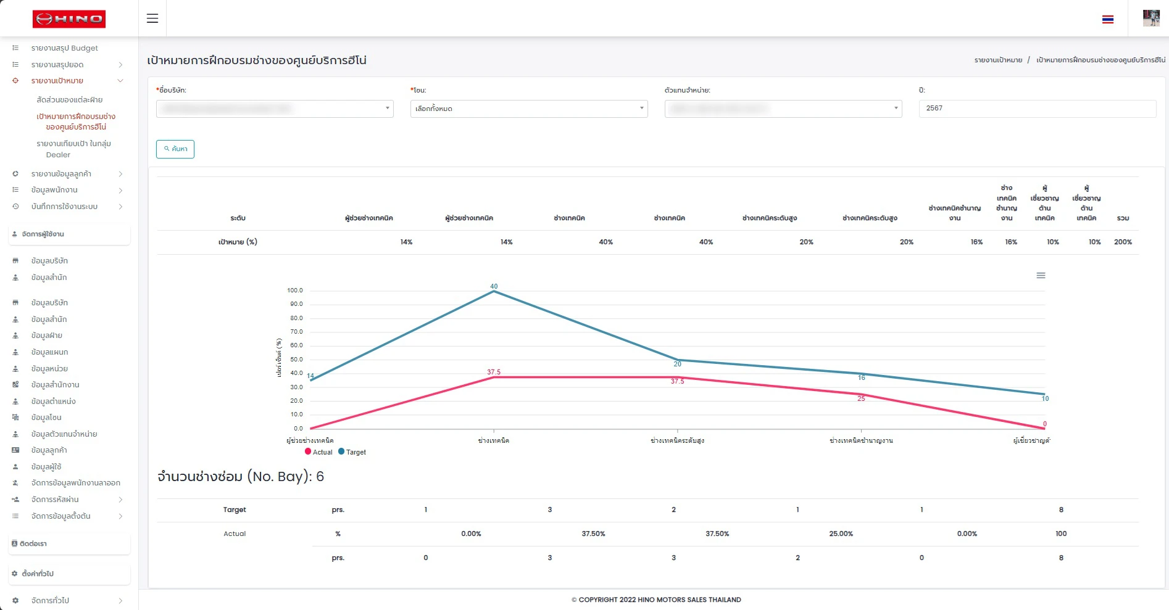Click the HINO logo
This screenshot has height=610, width=1169.
pos(69,19)
